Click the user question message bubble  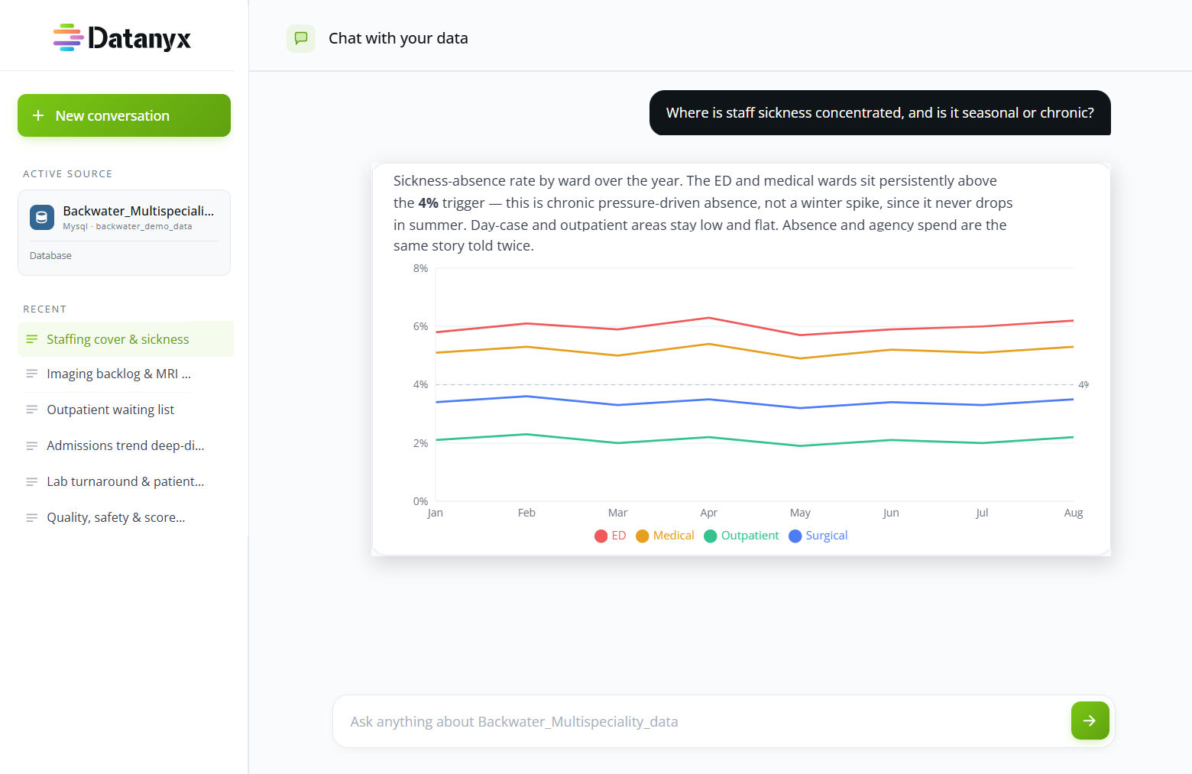880,112
